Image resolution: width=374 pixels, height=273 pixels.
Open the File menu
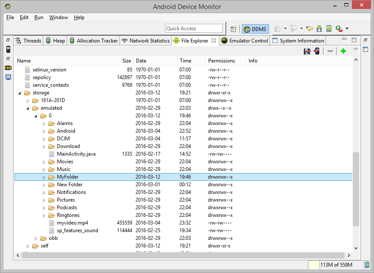(x=10, y=17)
